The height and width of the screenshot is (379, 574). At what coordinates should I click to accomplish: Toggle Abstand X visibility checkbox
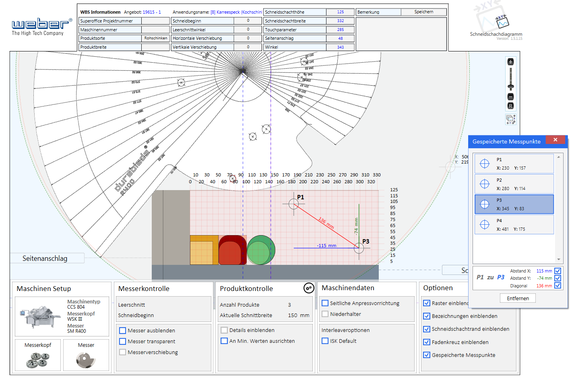coord(558,271)
